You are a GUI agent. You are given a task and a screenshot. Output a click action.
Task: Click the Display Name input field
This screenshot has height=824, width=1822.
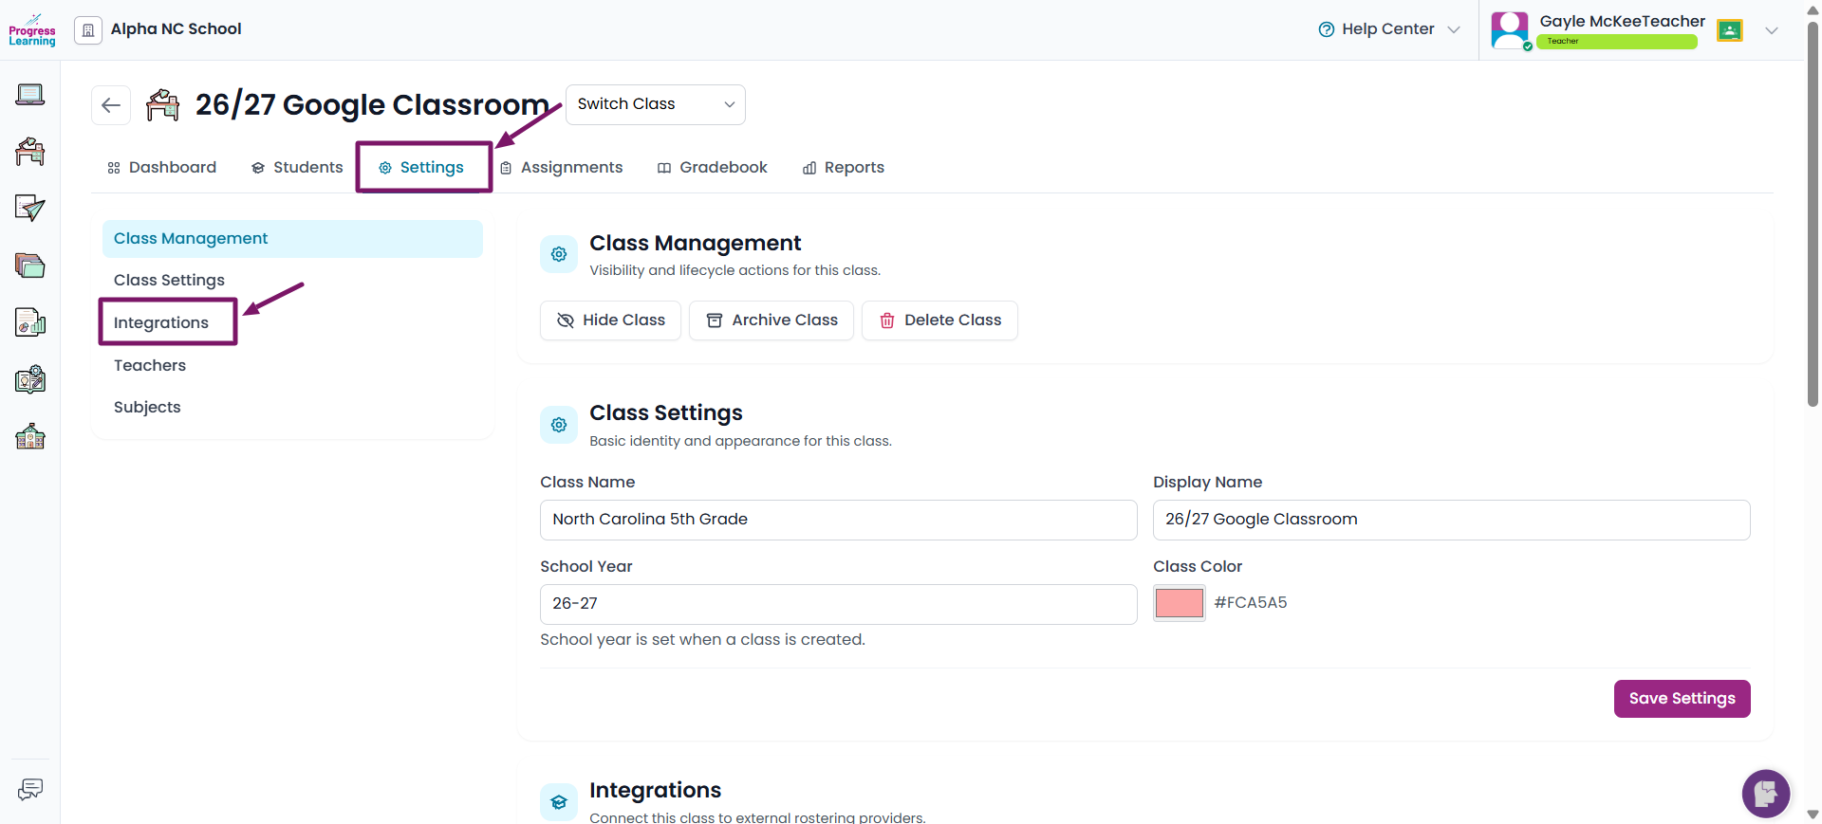[x=1452, y=520]
